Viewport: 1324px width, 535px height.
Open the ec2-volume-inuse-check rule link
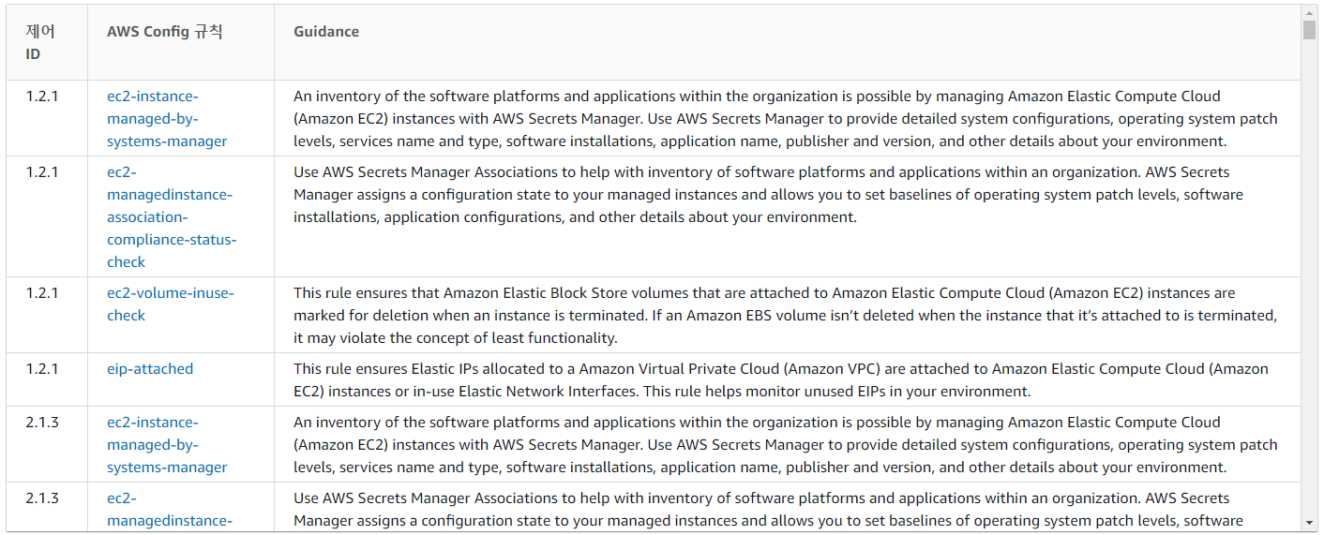[171, 305]
